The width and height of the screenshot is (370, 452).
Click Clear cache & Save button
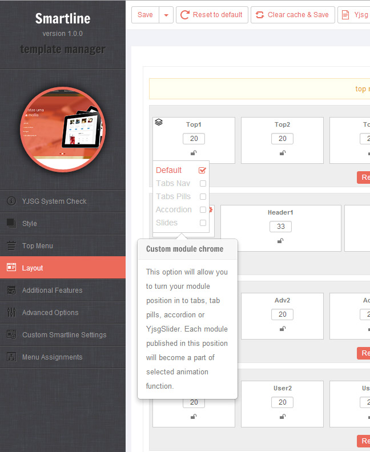click(293, 15)
